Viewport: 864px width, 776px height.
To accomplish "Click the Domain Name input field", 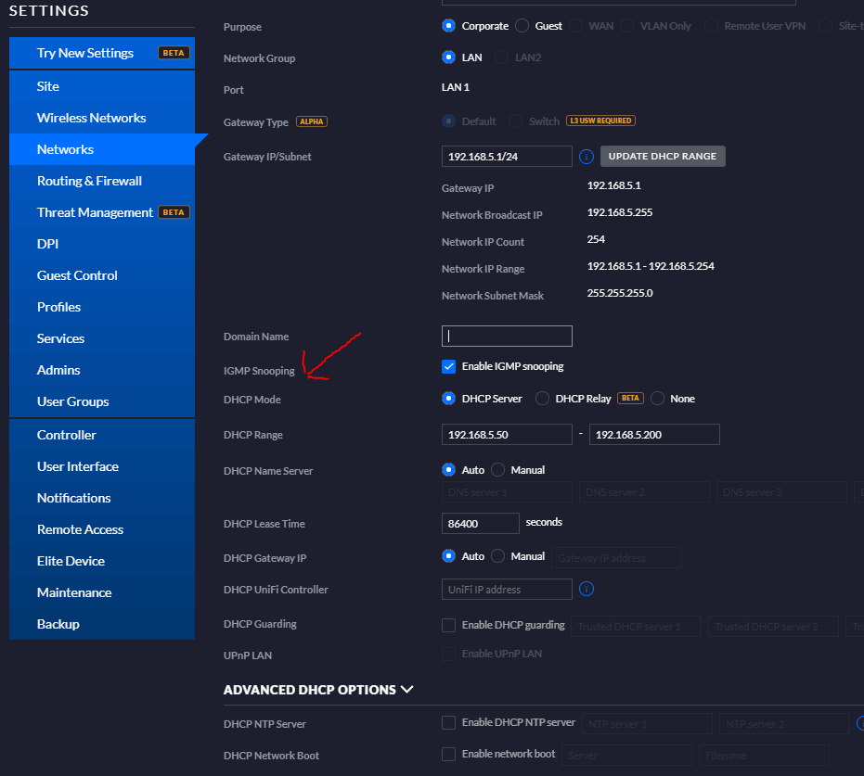I will coord(507,336).
